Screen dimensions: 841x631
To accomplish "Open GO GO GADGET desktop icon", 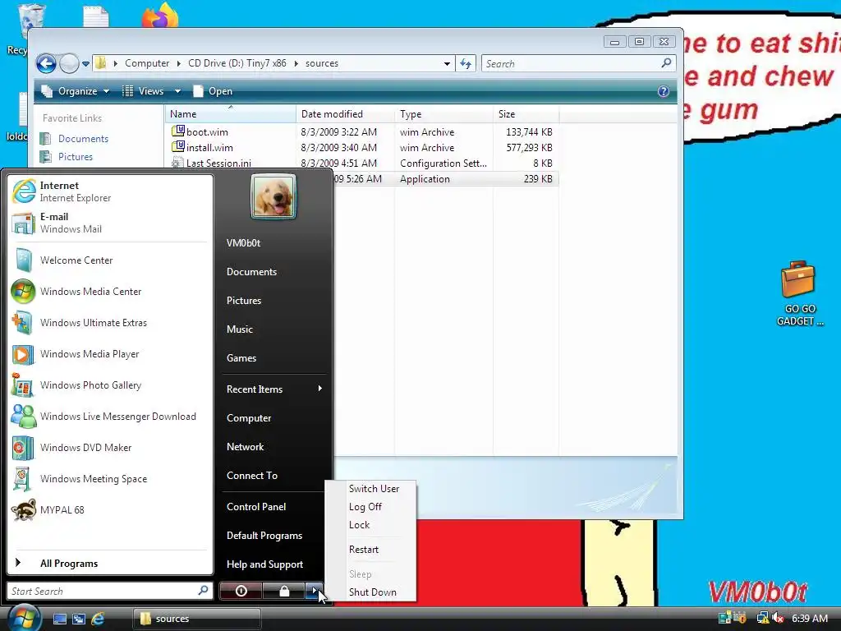I will click(x=799, y=294).
